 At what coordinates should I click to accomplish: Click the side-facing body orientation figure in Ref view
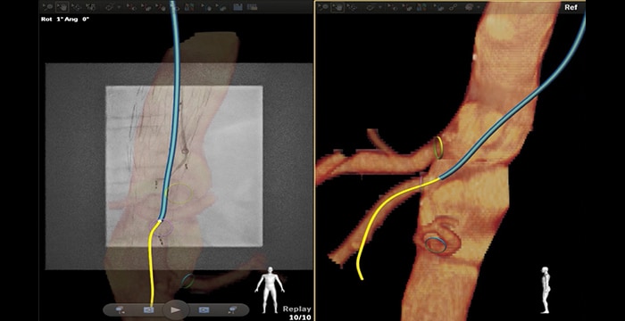click(x=546, y=290)
